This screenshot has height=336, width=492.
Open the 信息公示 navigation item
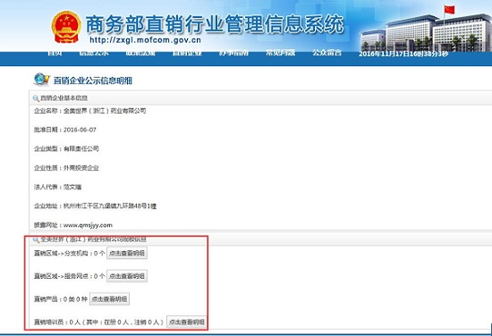pos(94,53)
